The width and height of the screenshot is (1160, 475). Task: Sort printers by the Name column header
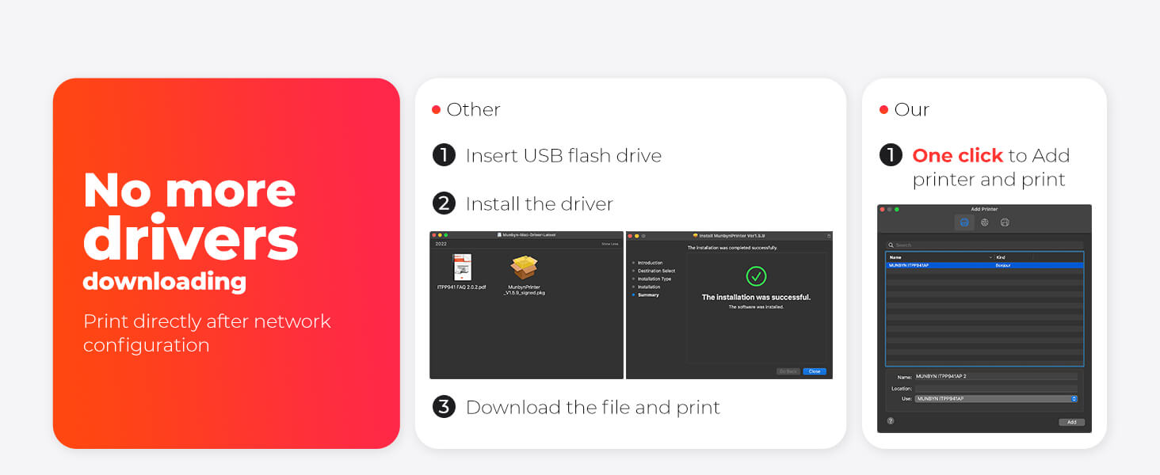[939, 257]
